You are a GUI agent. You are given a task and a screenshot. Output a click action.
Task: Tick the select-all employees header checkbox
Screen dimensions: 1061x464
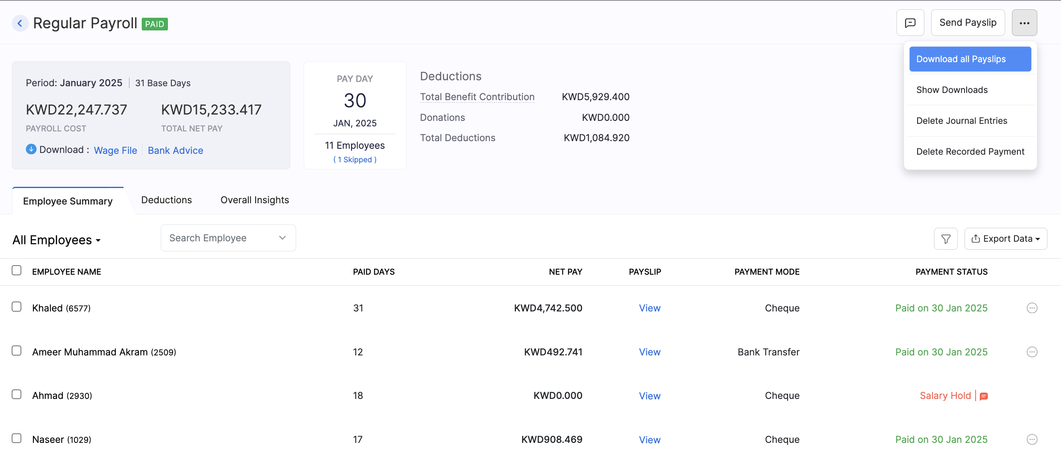click(16, 270)
